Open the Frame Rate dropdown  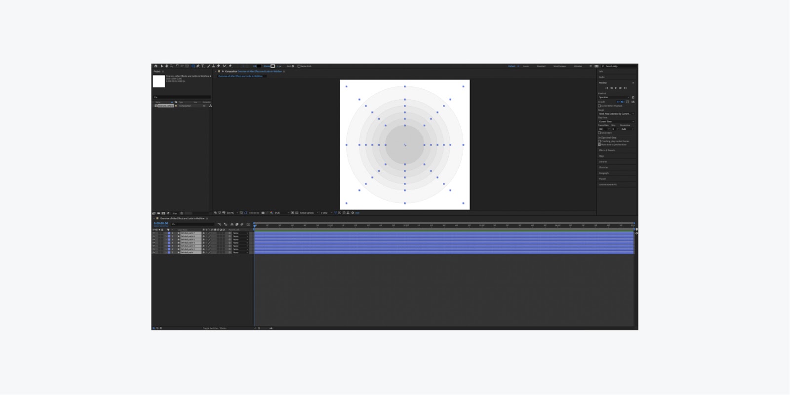click(604, 129)
